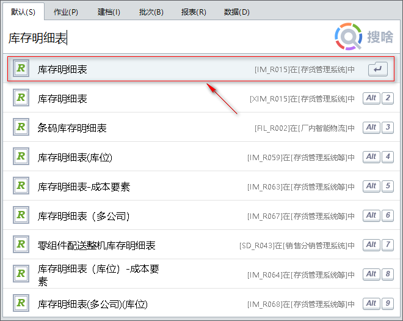The width and height of the screenshot is (403, 321).
Task: Select the 数据(D) tab
Action: point(236,12)
